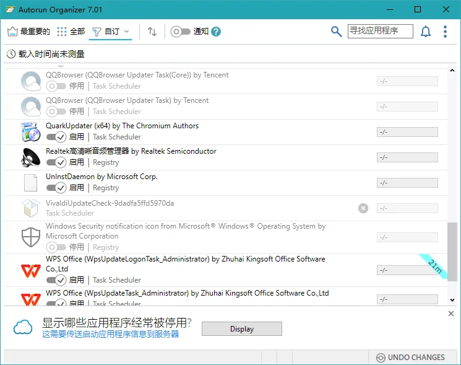Enable the Windows Security notification icon toggle
The image size is (461, 365).
coord(56,247)
